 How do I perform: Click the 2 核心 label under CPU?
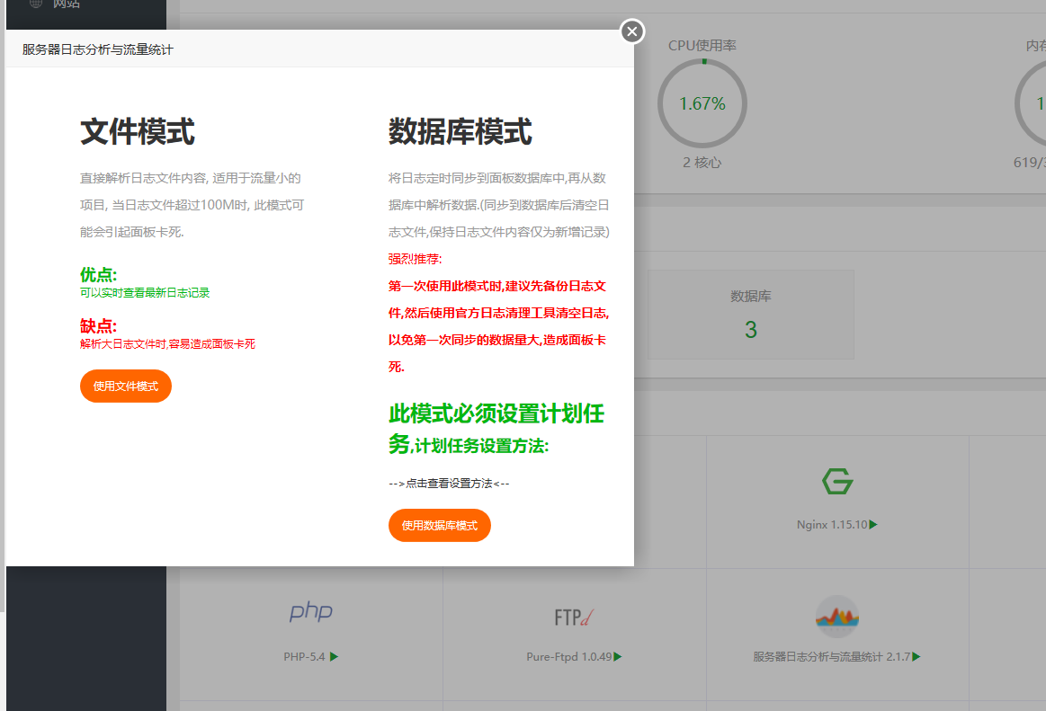[x=702, y=163]
